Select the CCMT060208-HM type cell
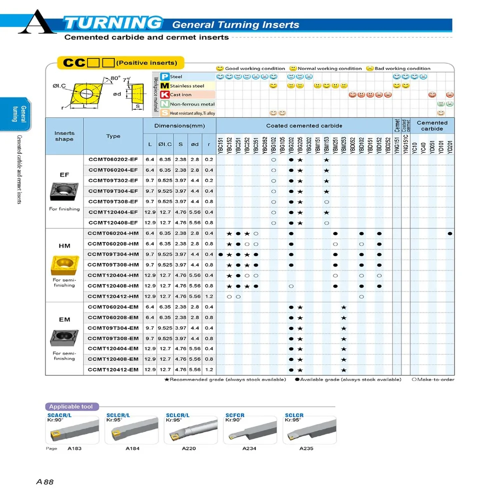500x500 pixels. click(x=113, y=244)
